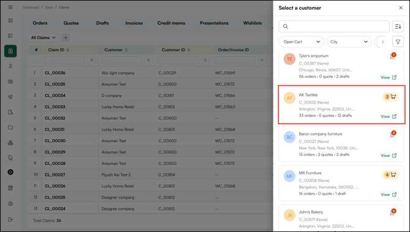410x232 pixels.
Task: Open the funnel filter icon in customer panel
Action: click(x=398, y=42)
